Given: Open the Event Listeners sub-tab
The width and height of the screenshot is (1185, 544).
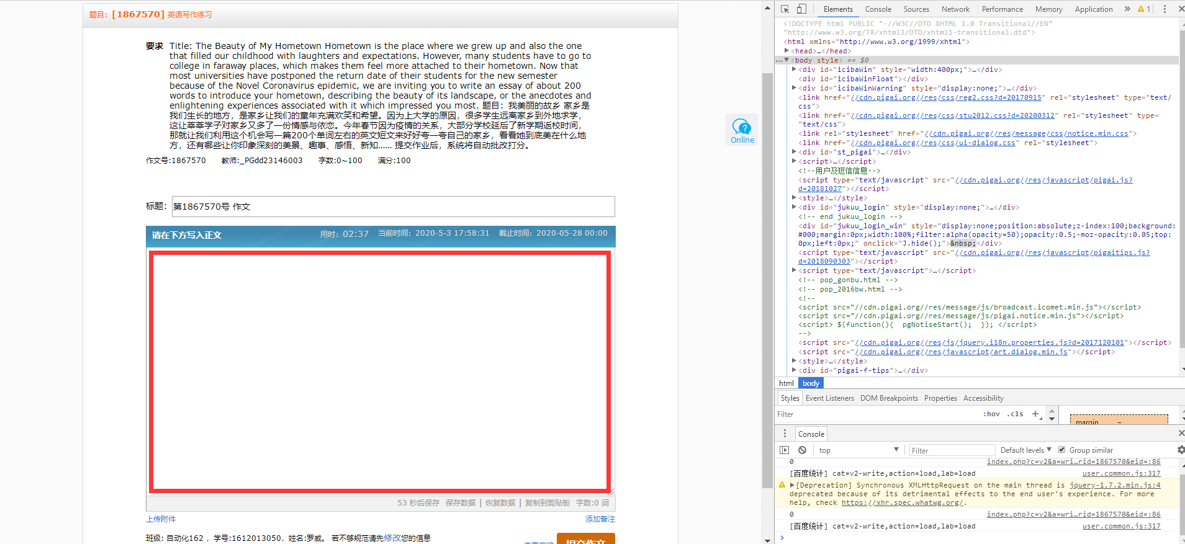Looking at the screenshot, I should [x=829, y=398].
